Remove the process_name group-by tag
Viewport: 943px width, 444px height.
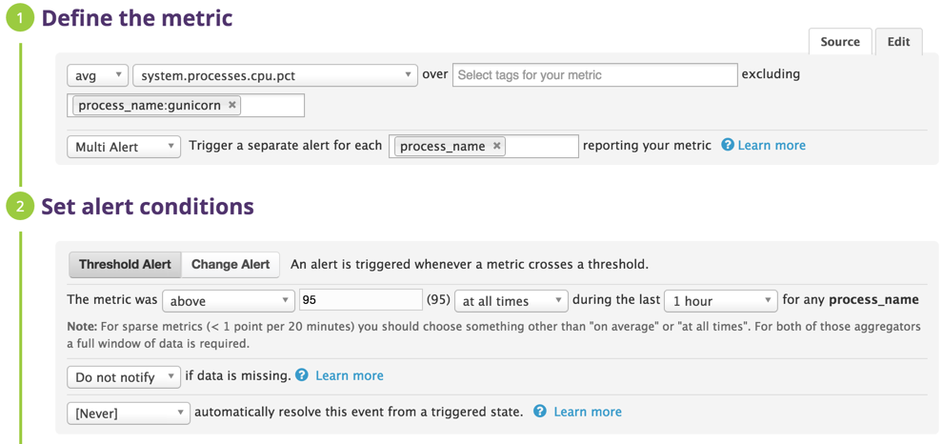click(x=496, y=146)
